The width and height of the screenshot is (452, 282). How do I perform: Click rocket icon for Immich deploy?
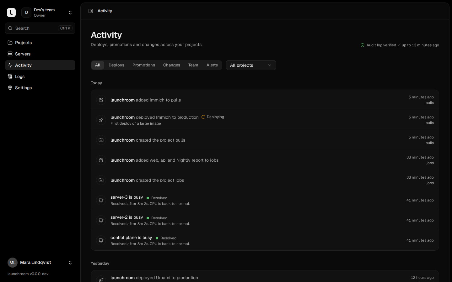point(101,120)
